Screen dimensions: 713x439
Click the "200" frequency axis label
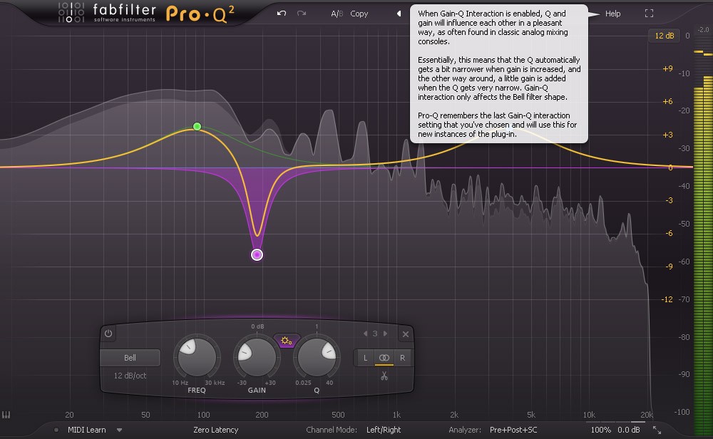click(262, 415)
